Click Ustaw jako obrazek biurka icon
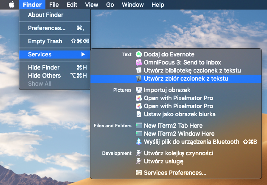267x185 pixels. (x=139, y=114)
